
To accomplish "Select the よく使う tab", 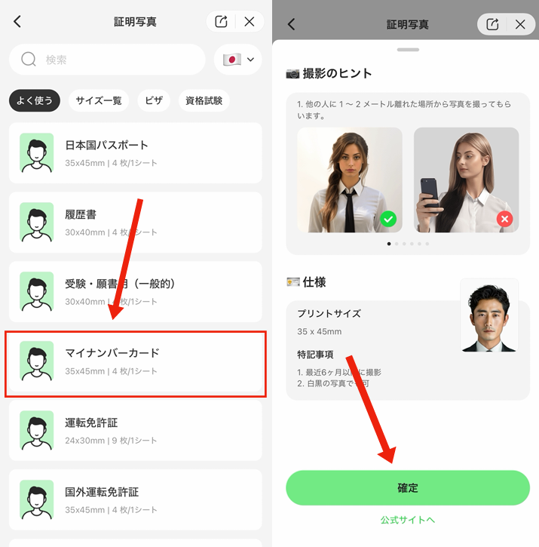I will [x=35, y=100].
